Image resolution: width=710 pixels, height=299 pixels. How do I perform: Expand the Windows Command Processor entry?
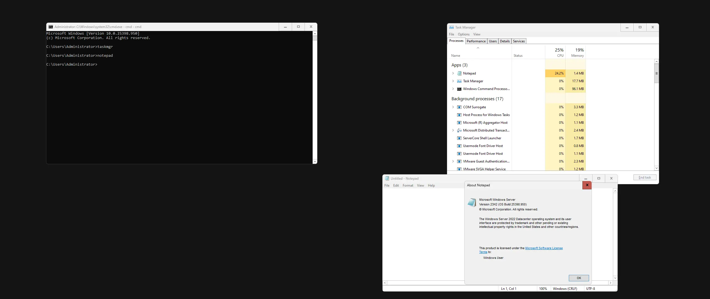tap(453, 89)
